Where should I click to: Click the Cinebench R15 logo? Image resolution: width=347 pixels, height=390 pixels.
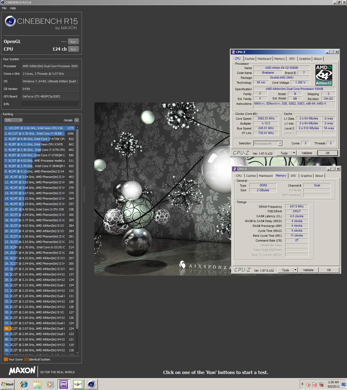(41, 23)
